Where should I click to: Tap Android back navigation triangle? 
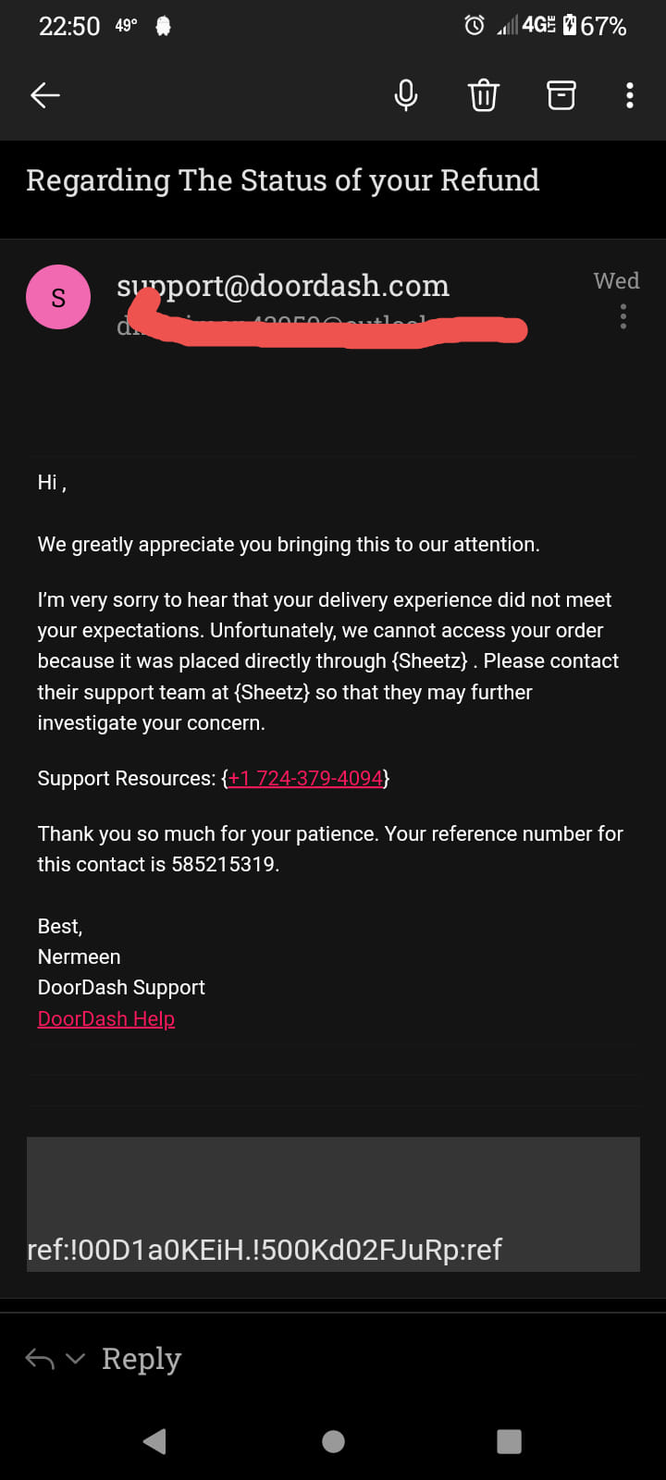154,1440
